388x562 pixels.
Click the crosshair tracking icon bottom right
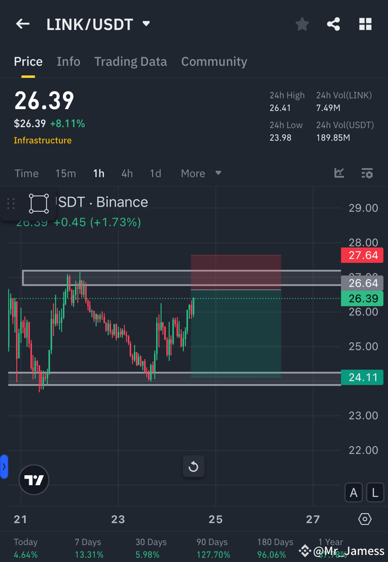(x=365, y=519)
